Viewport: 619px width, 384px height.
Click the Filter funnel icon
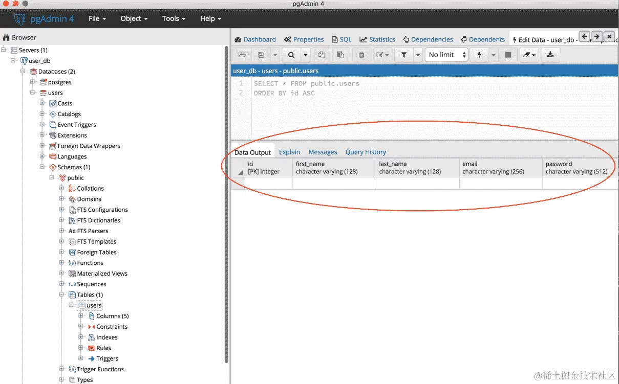click(x=403, y=55)
